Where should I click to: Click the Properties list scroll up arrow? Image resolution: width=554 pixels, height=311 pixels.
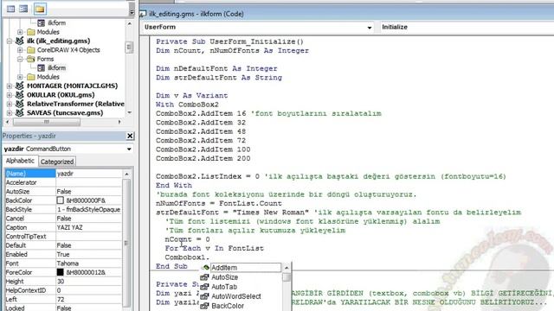(x=126, y=175)
